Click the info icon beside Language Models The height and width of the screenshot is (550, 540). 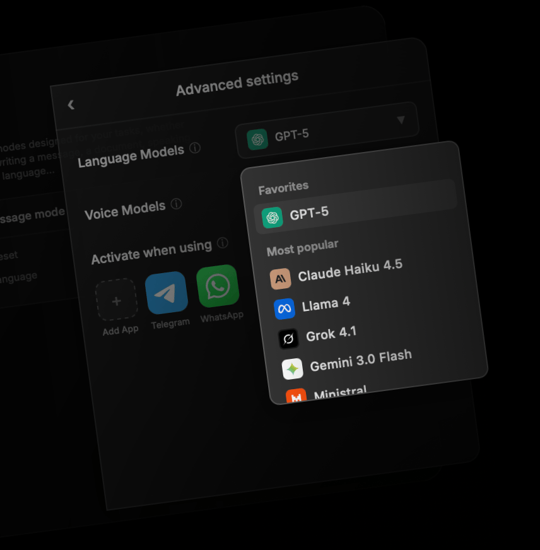coord(196,148)
